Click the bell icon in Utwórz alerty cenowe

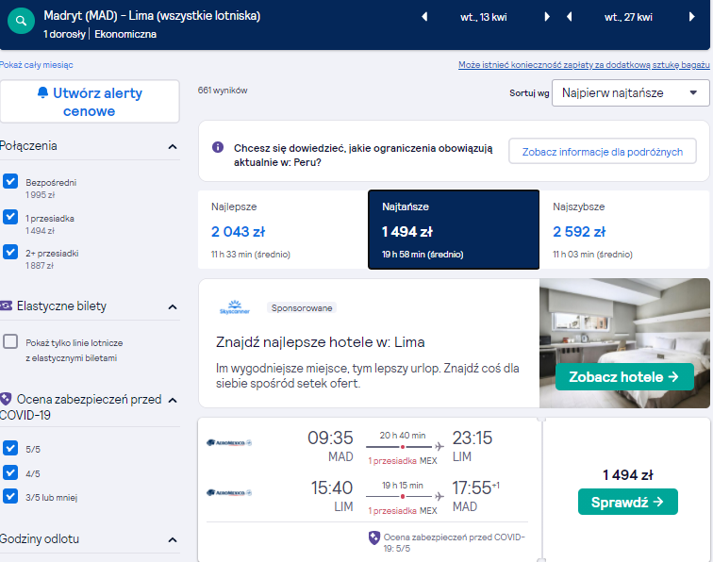coord(42,92)
